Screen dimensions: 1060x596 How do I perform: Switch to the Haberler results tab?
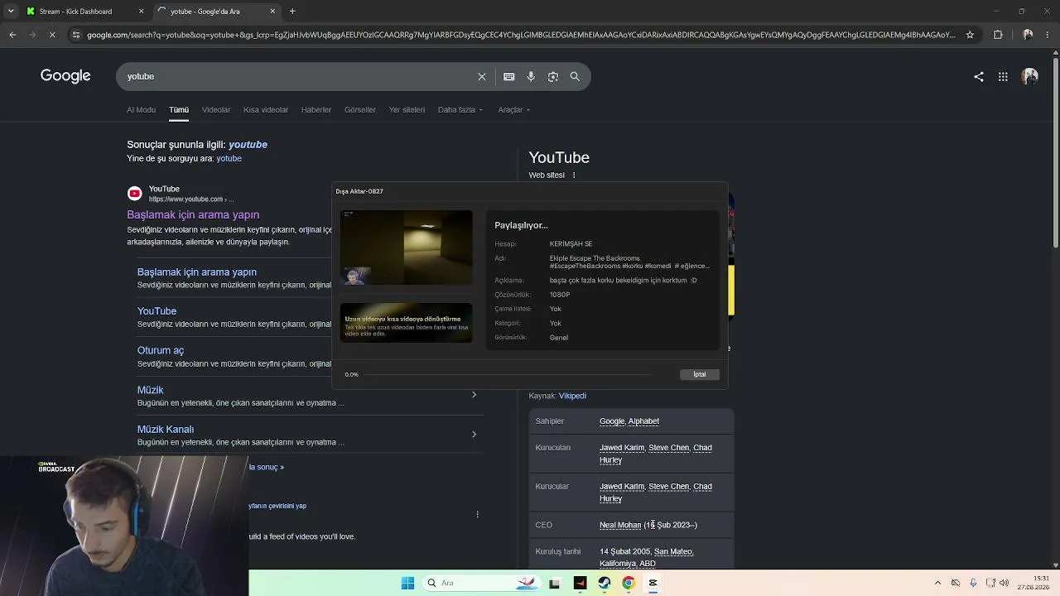pyautogui.click(x=316, y=109)
